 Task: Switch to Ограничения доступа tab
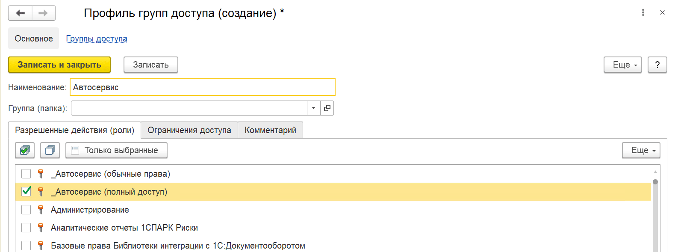[189, 130]
